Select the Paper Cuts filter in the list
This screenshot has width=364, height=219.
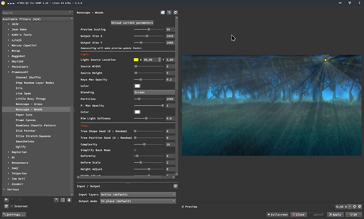tap(25, 115)
